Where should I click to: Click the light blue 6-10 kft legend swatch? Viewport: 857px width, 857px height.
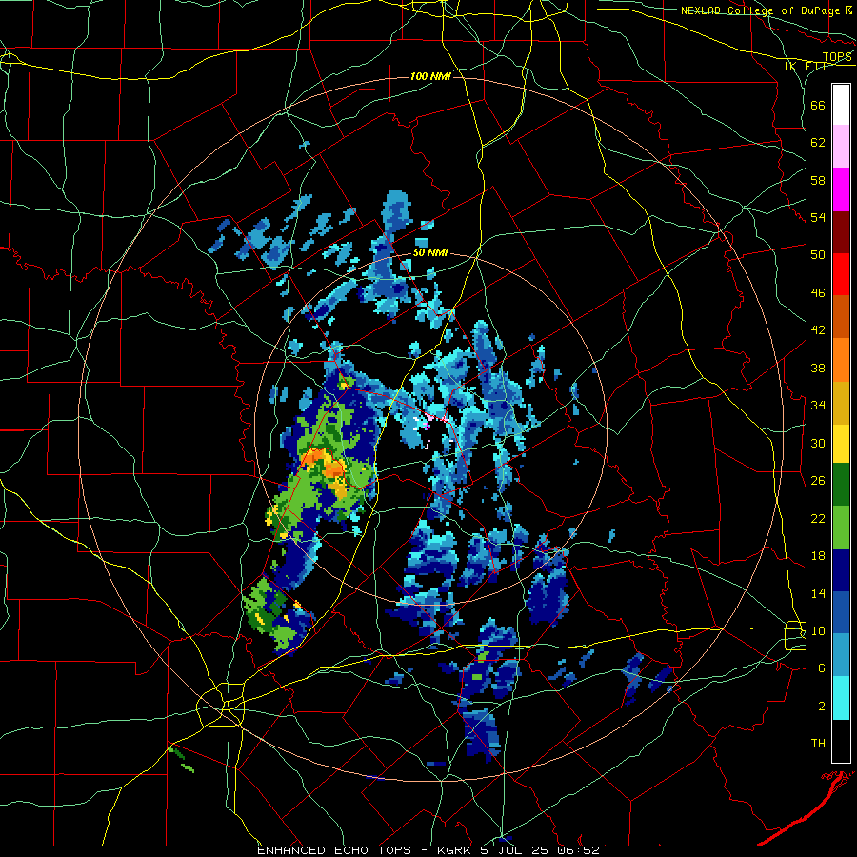click(841, 655)
